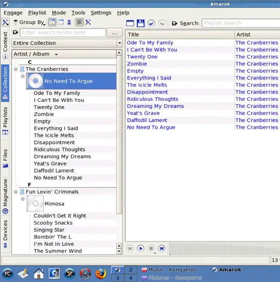Collapse the Fun Lovin' Criminals artist node
The height and width of the screenshot is (282, 280).
16,192
